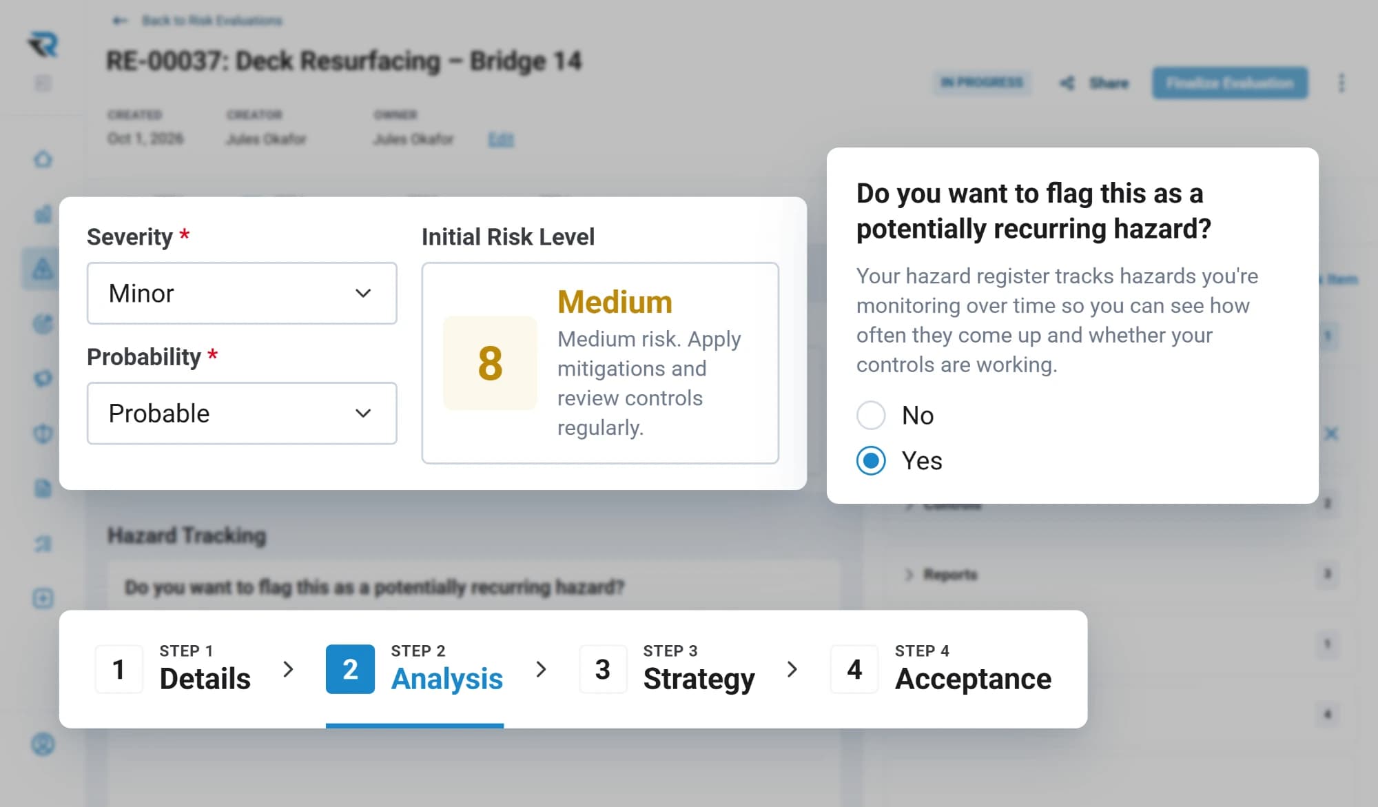Open the Probability dropdown showing Probable
The height and width of the screenshot is (807, 1378).
click(x=242, y=413)
